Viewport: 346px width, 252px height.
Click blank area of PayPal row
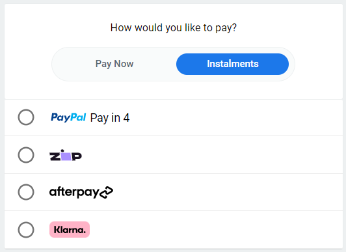234,117
